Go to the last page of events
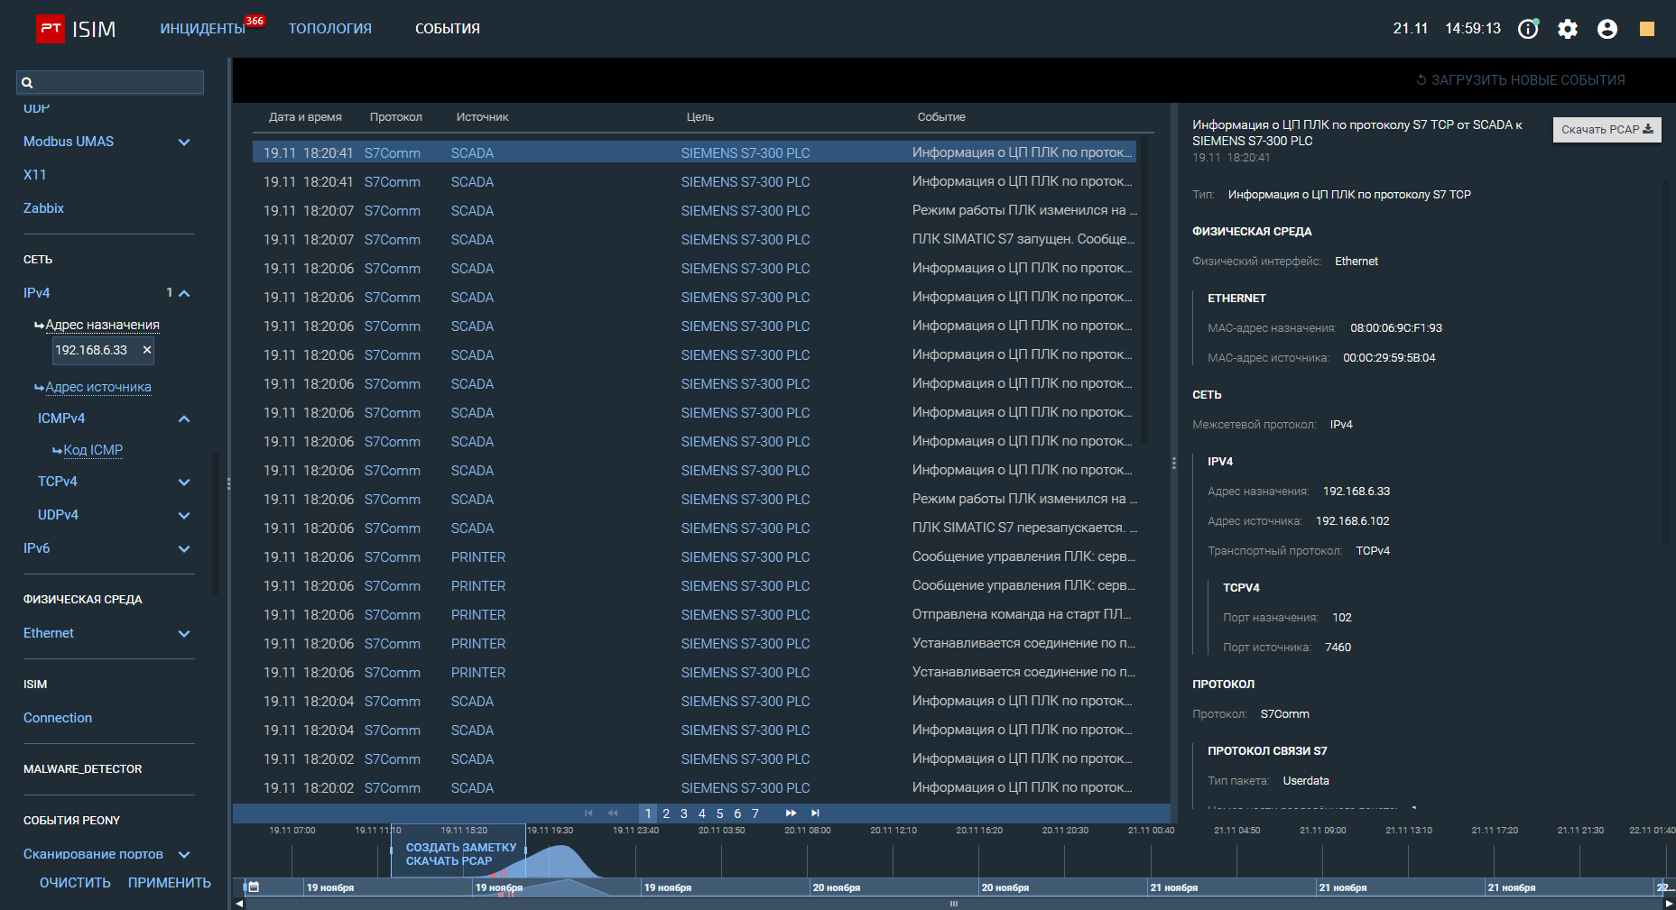Viewport: 1676px width, 910px height. pyautogui.click(x=815, y=813)
